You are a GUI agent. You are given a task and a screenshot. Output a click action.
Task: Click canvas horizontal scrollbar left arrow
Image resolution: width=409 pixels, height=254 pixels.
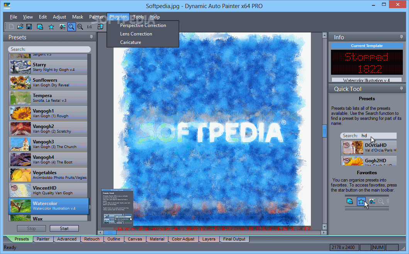[101, 232]
